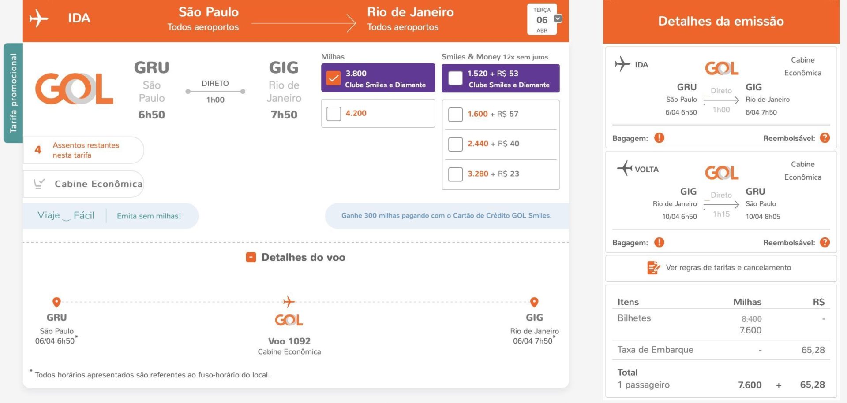Click the airplane icon on the flight route line
This screenshot has height=403, width=847.
[x=289, y=302]
